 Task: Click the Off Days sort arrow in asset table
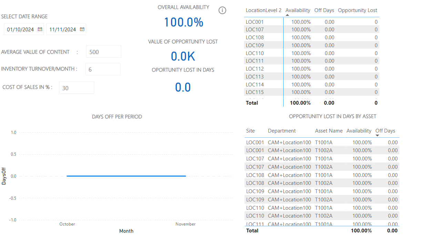point(377,136)
